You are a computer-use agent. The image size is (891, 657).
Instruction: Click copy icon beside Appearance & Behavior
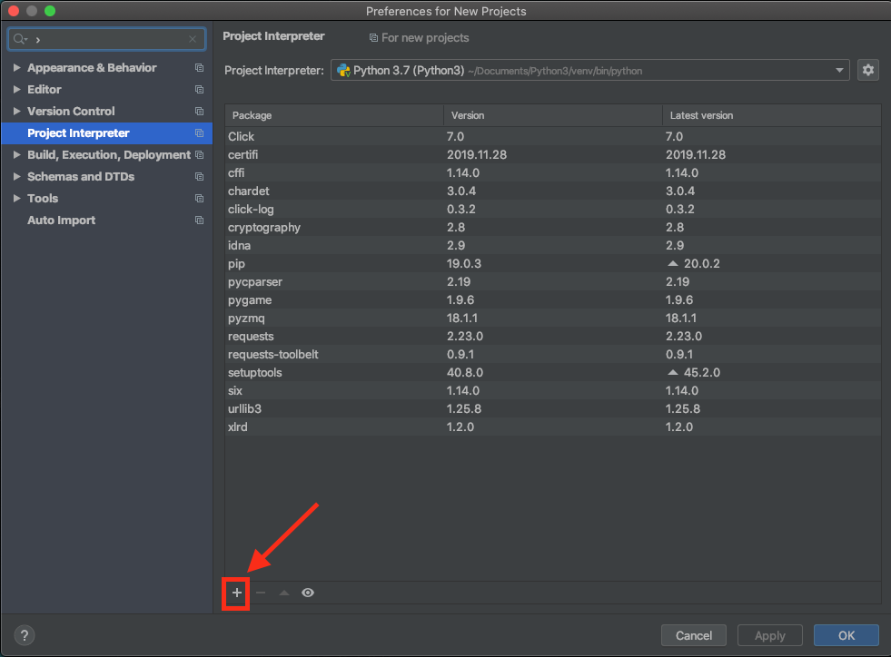coord(199,67)
